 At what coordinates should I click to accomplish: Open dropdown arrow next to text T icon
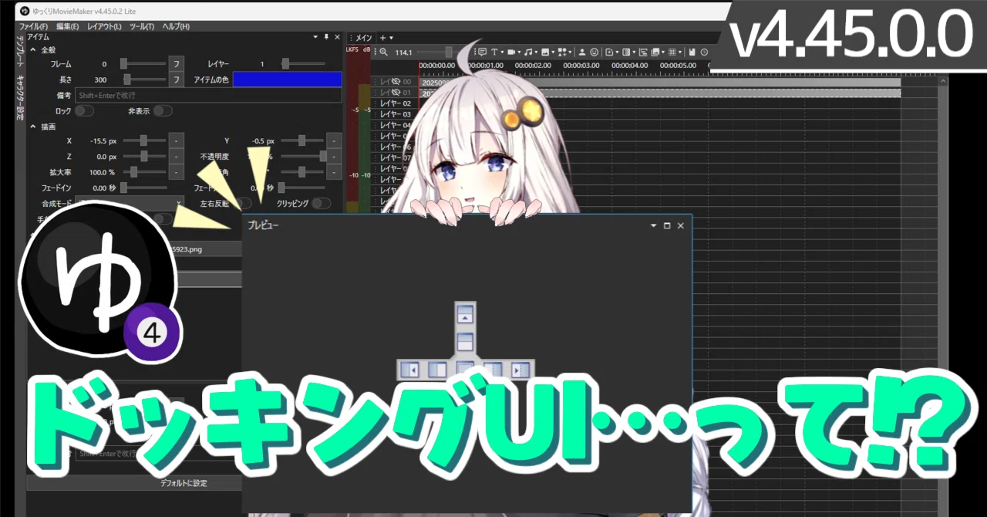pyautogui.click(x=502, y=52)
